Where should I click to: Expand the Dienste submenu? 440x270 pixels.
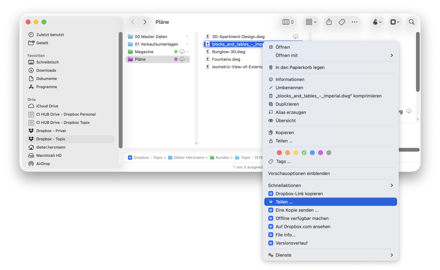pyautogui.click(x=330, y=255)
